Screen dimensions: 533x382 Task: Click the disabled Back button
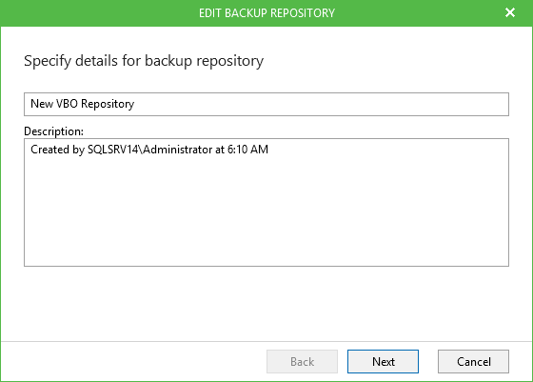point(302,361)
